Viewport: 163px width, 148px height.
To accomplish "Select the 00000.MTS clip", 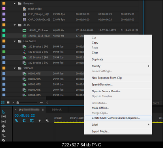I will point(34,74).
